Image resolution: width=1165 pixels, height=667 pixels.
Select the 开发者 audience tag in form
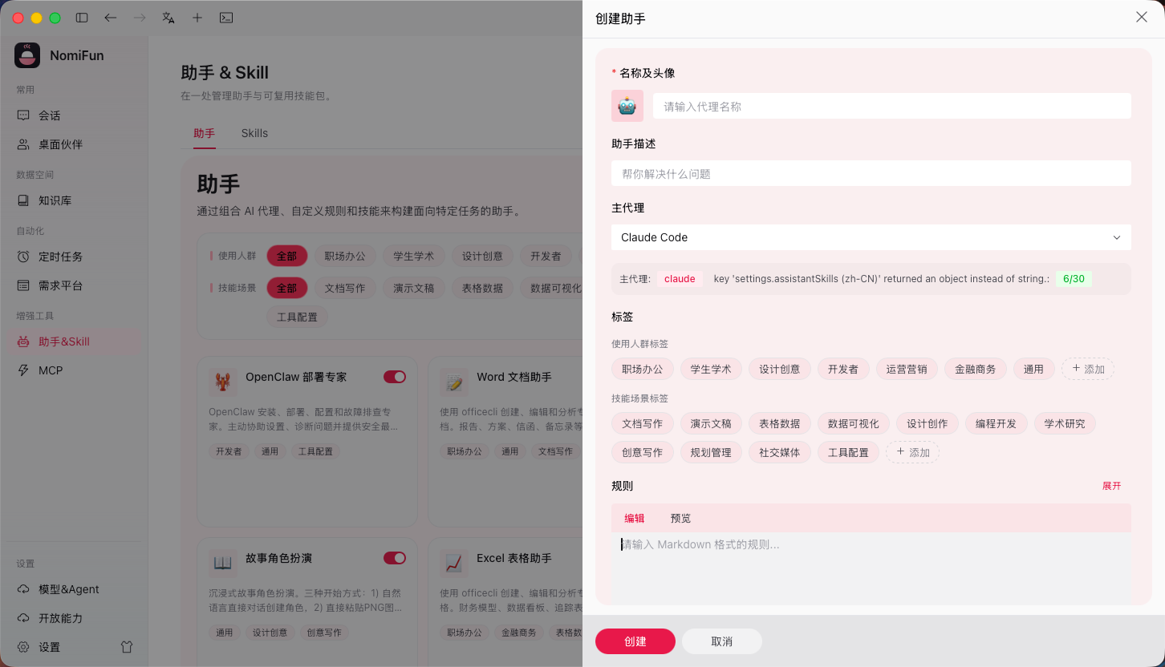click(843, 369)
